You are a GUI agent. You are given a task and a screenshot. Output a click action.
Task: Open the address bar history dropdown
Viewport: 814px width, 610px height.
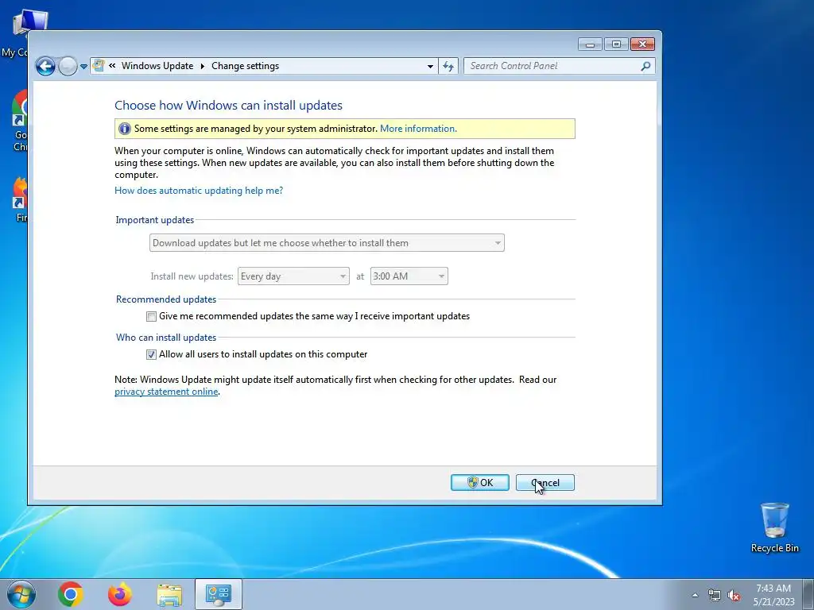[x=430, y=66]
